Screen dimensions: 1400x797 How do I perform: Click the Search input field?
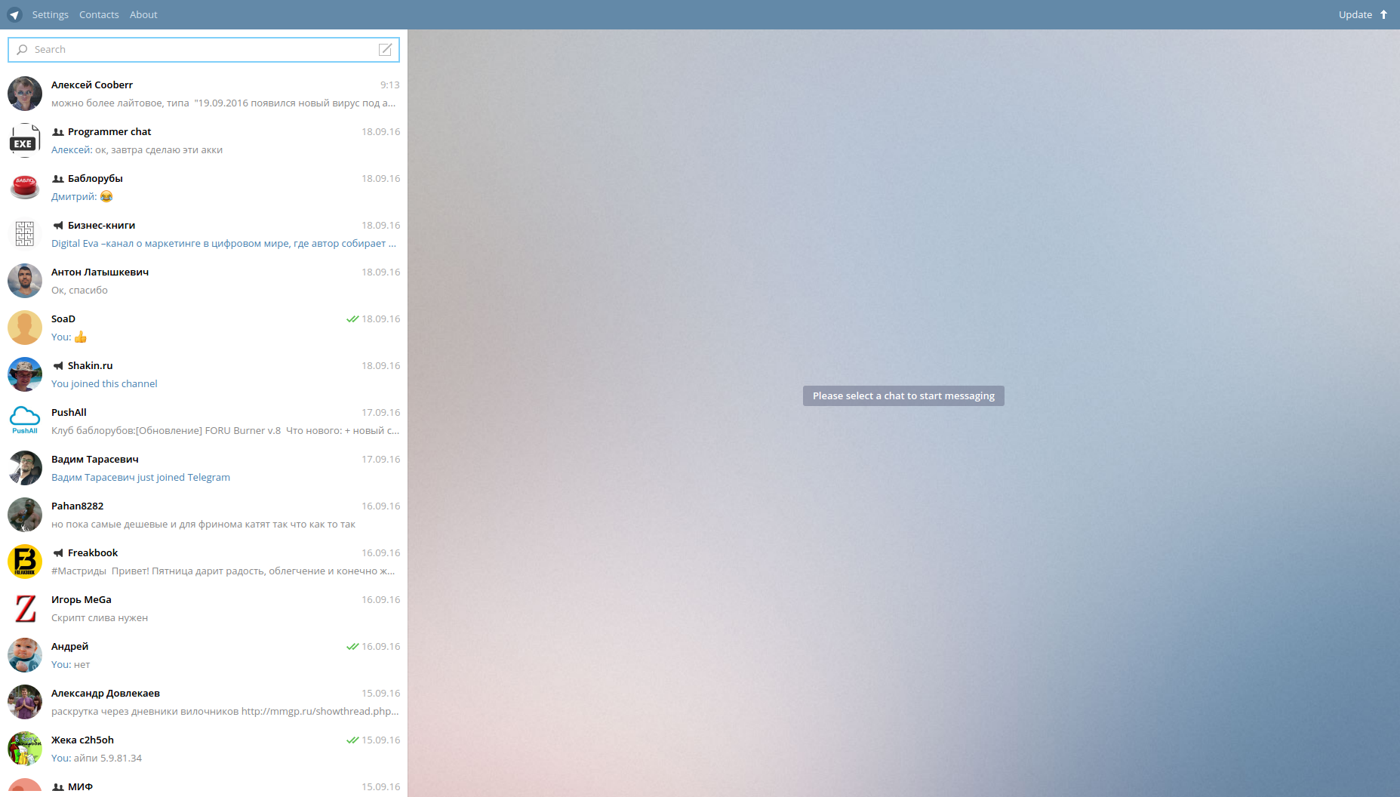204,49
